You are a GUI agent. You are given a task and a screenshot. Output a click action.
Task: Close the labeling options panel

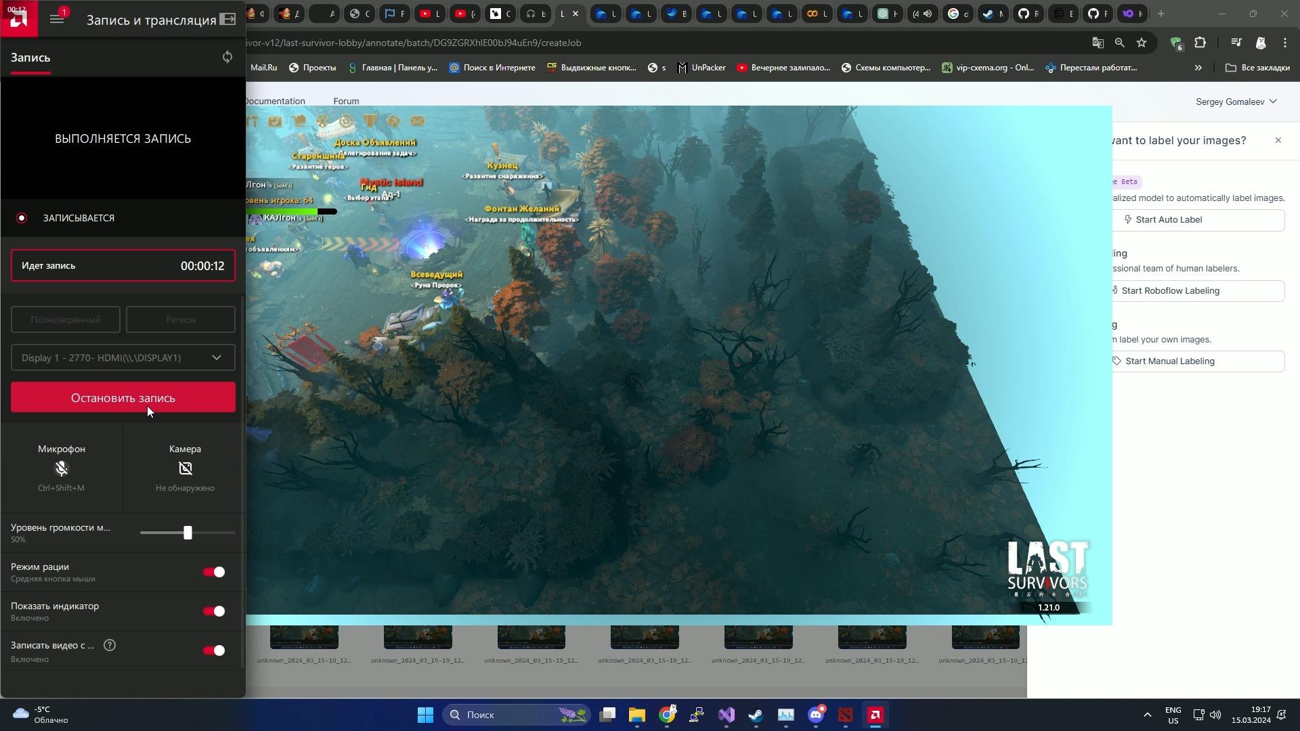click(1278, 140)
